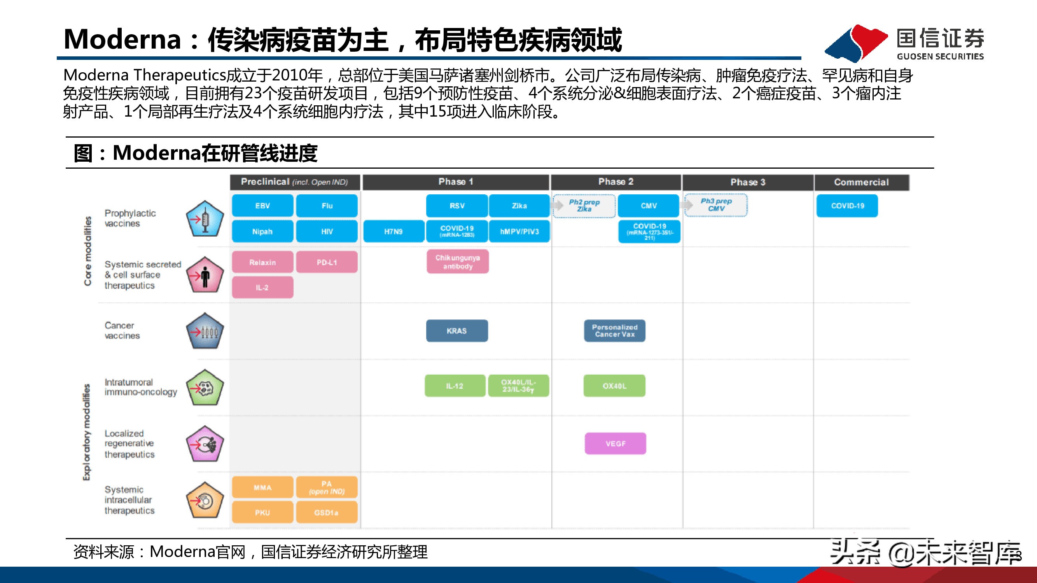Click the KRAS pipeline box

coord(457,331)
